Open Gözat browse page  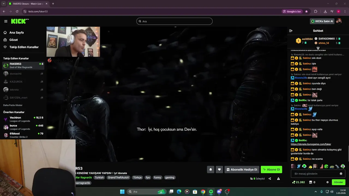(x=14, y=40)
